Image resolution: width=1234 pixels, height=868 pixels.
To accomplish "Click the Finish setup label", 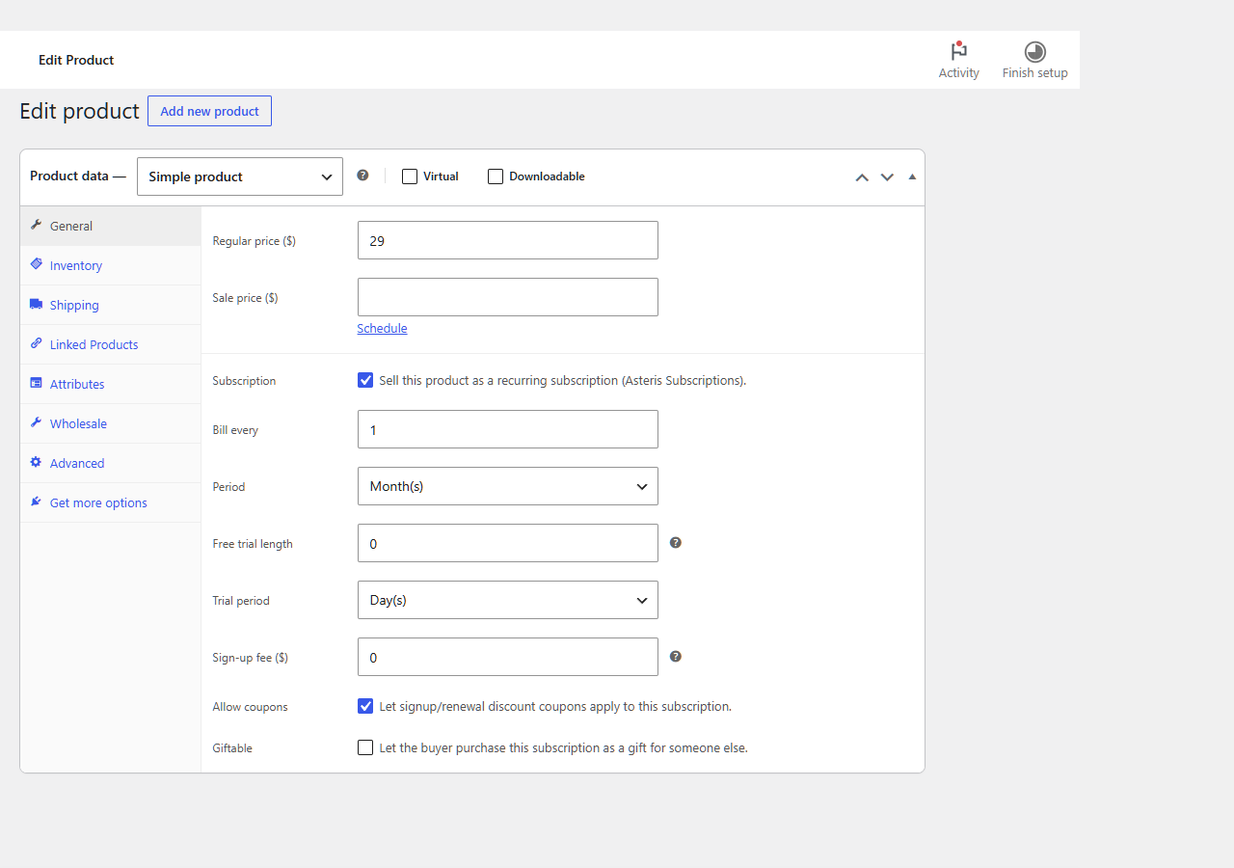I will point(1034,73).
